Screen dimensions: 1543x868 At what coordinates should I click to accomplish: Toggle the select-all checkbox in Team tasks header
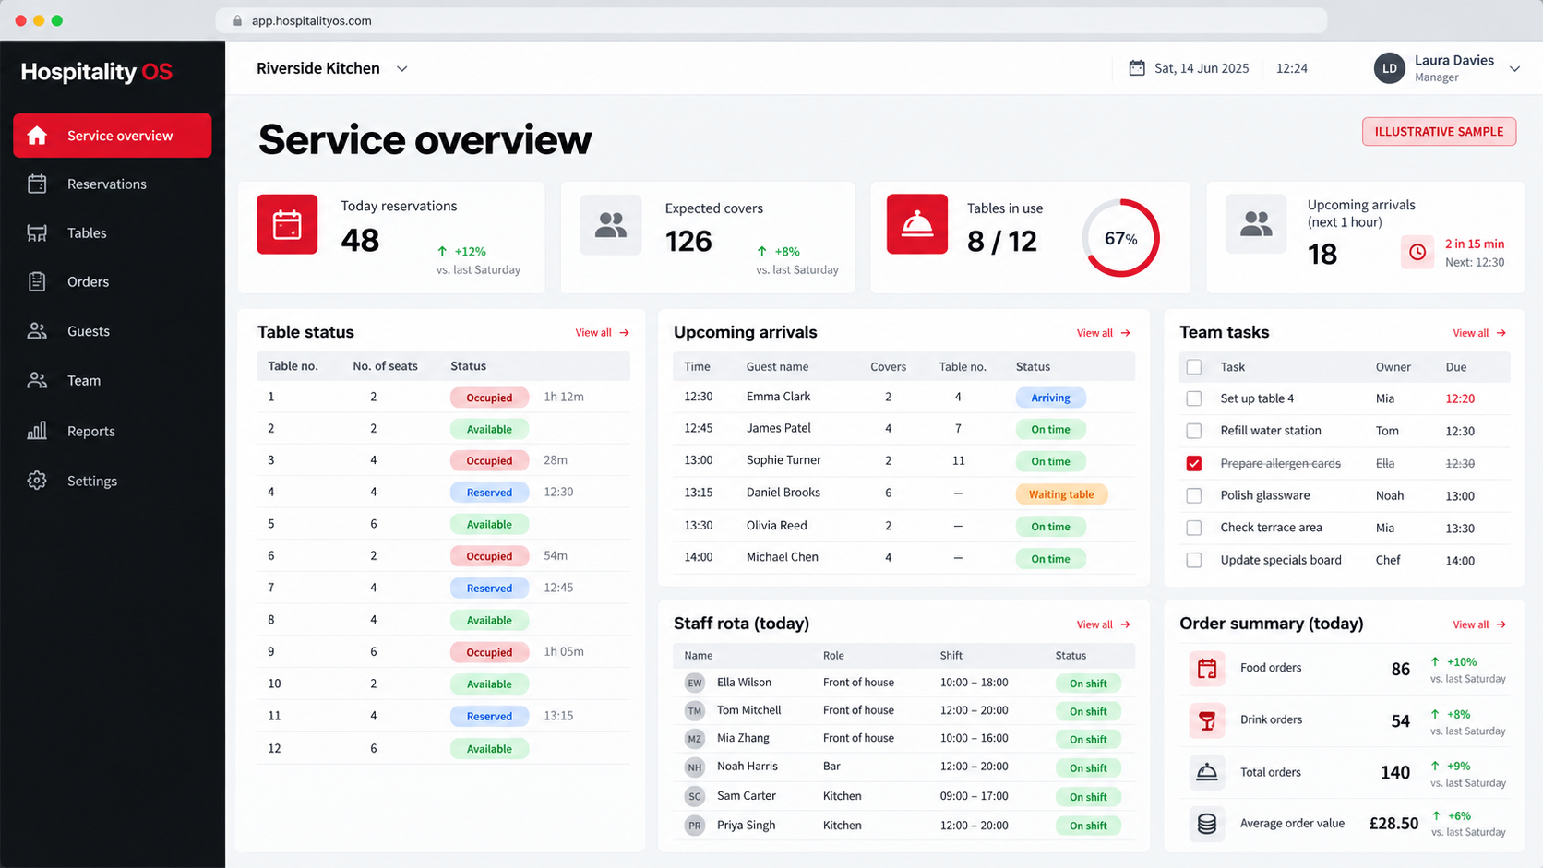tap(1194, 367)
